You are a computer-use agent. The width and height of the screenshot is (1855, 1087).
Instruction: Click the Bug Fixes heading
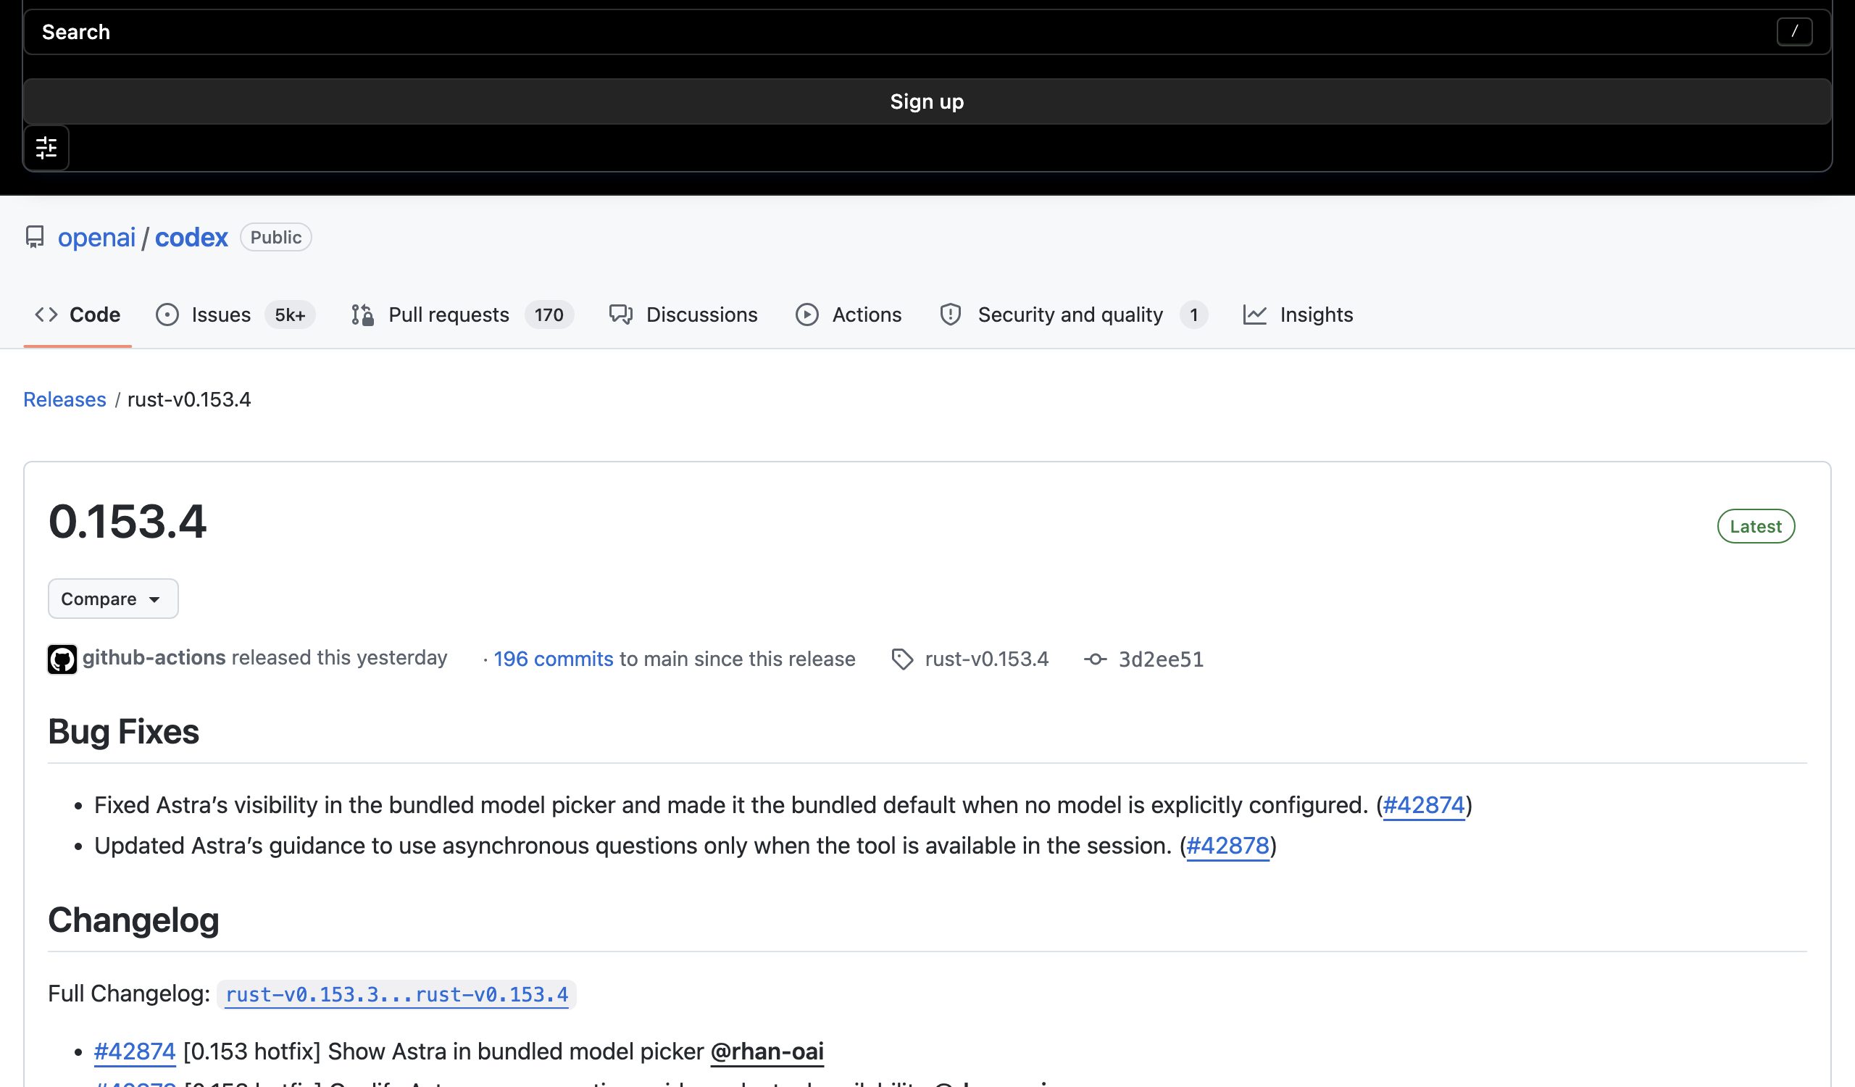pyautogui.click(x=124, y=731)
